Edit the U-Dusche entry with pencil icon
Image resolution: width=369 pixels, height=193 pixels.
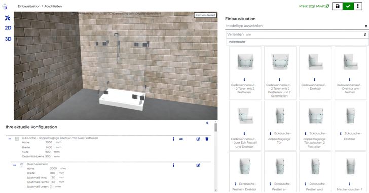tap(198, 139)
